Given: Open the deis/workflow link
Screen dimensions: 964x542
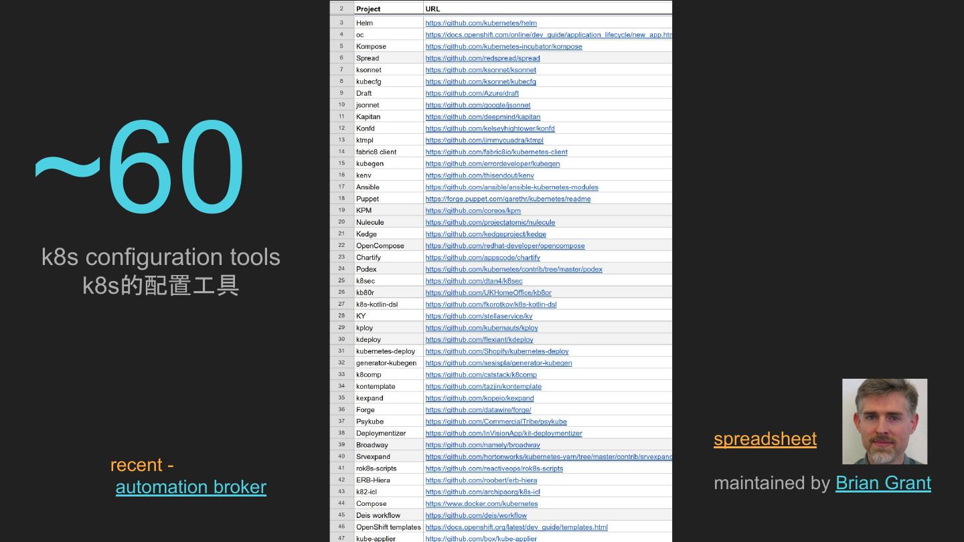Looking at the screenshot, I should (x=476, y=515).
